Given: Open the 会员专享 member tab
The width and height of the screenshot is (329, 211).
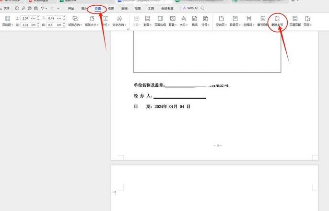Looking at the screenshot, I should tap(167, 9).
